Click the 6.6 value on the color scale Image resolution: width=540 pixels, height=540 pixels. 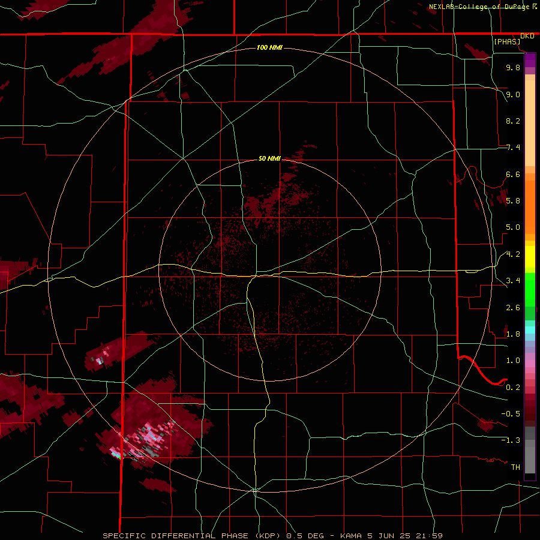513,174
